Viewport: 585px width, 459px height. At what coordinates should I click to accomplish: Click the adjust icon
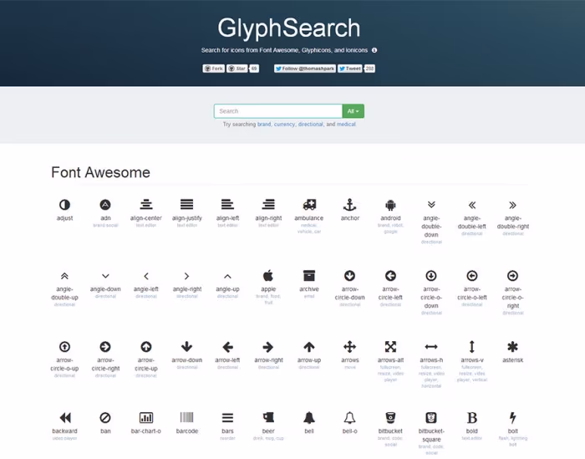pos(64,205)
